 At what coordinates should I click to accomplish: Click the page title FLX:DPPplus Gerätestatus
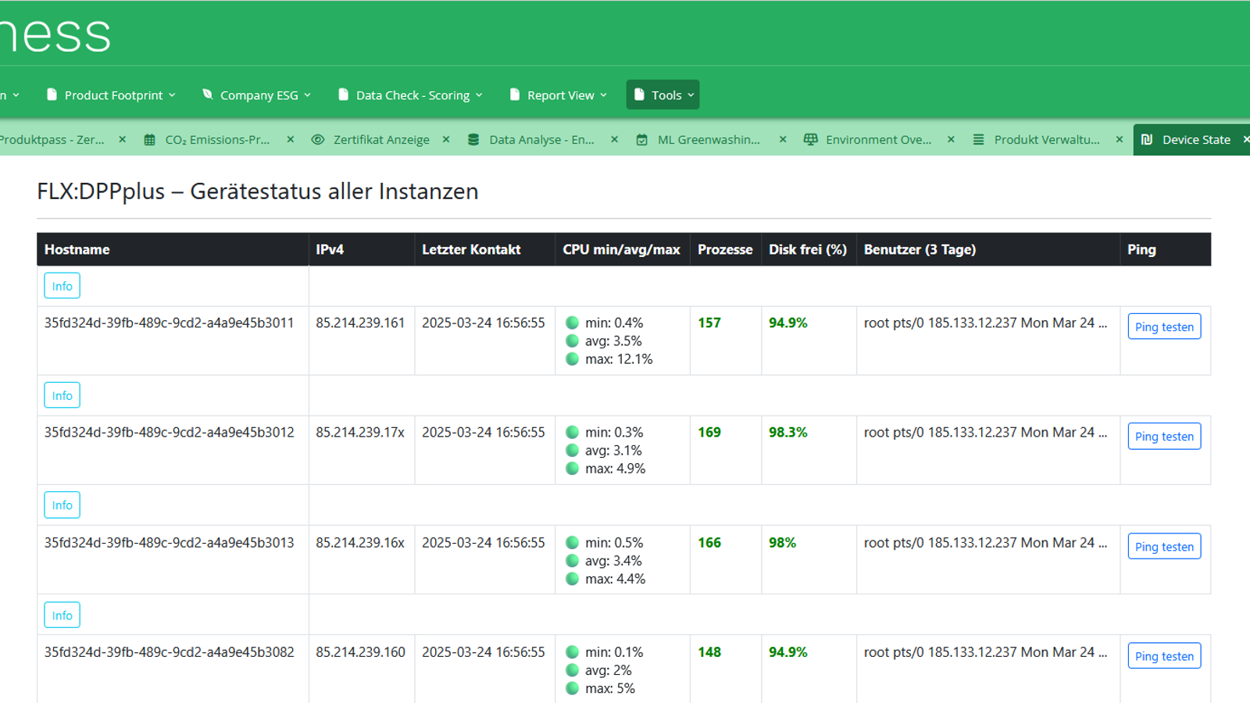tap(257, 191)
